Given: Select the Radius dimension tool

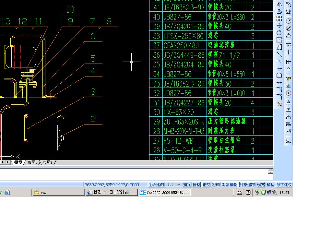Looking at the screenshot, I should [x=288, y=21].
